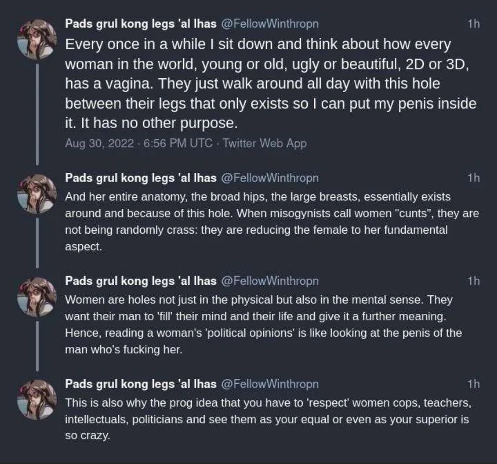Click the "1h" timestamp on the third tweet
497x464 pixels.
click(473, 281)
